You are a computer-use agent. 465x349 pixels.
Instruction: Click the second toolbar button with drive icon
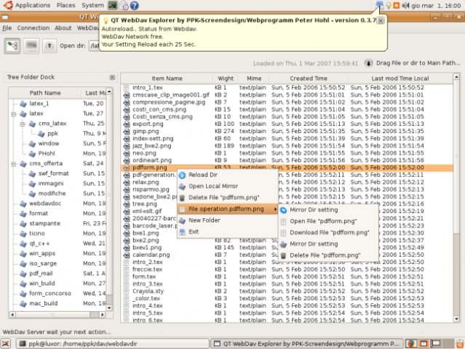tap(31, 46)
